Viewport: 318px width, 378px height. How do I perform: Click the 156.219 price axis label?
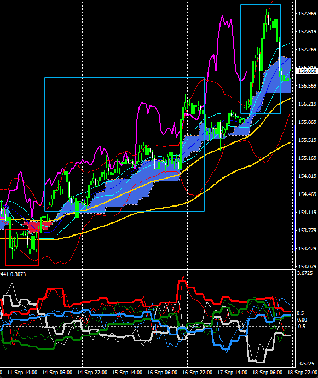(x=307, y=104)
